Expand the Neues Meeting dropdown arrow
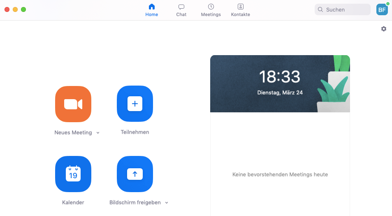Screen dimensions: 392x216 tap(98, 133)
